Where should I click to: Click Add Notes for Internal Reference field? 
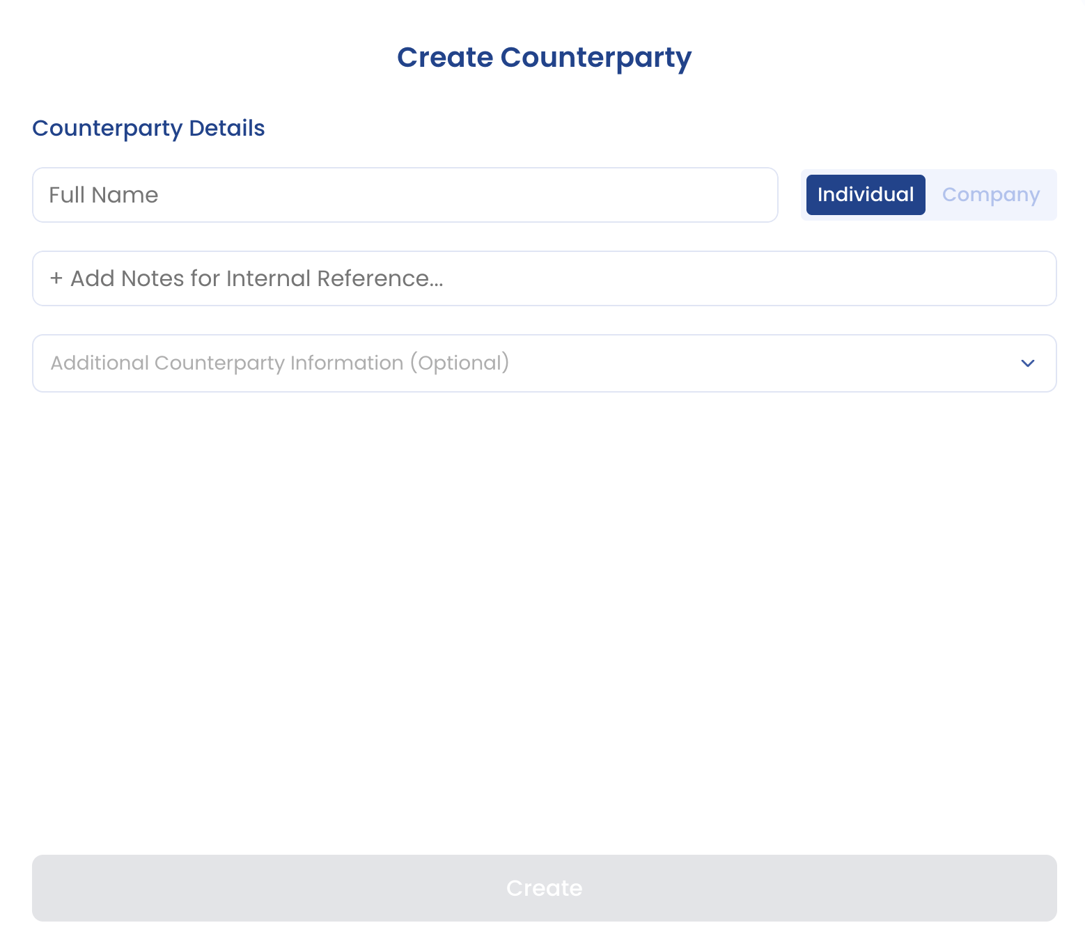(x=544, y=278)
